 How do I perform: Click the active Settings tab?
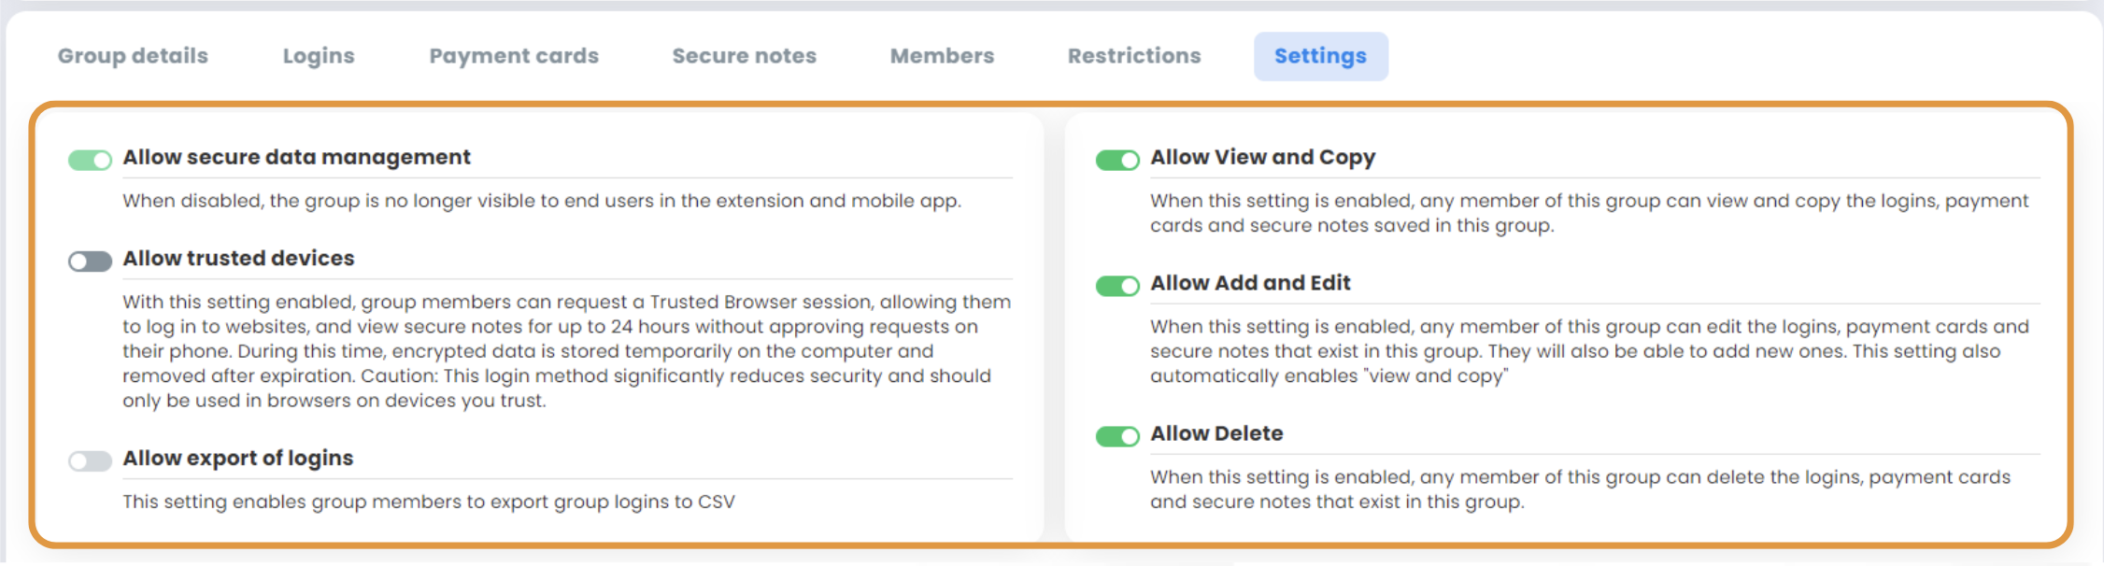point(1320,56)
